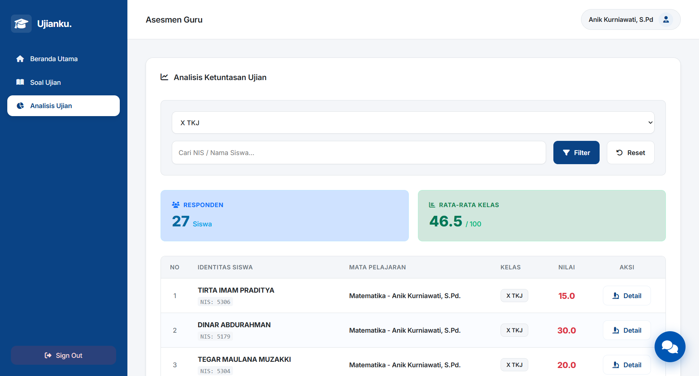Click the Analisis Ujian pie chart icon
This screenshot has height=376, width=699.
coord(20,106)
